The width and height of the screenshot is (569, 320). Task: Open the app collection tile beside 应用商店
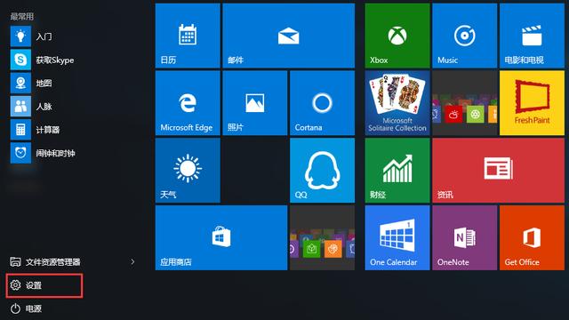(x=322, y=237)
